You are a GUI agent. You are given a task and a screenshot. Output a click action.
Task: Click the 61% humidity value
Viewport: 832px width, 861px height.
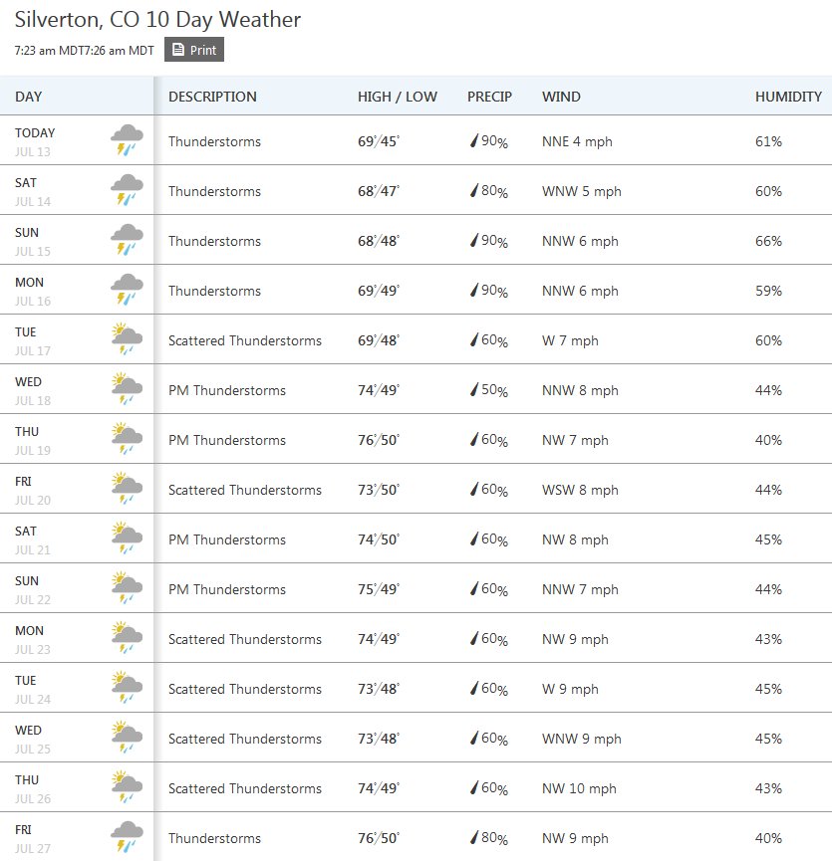tap(768, 141)
